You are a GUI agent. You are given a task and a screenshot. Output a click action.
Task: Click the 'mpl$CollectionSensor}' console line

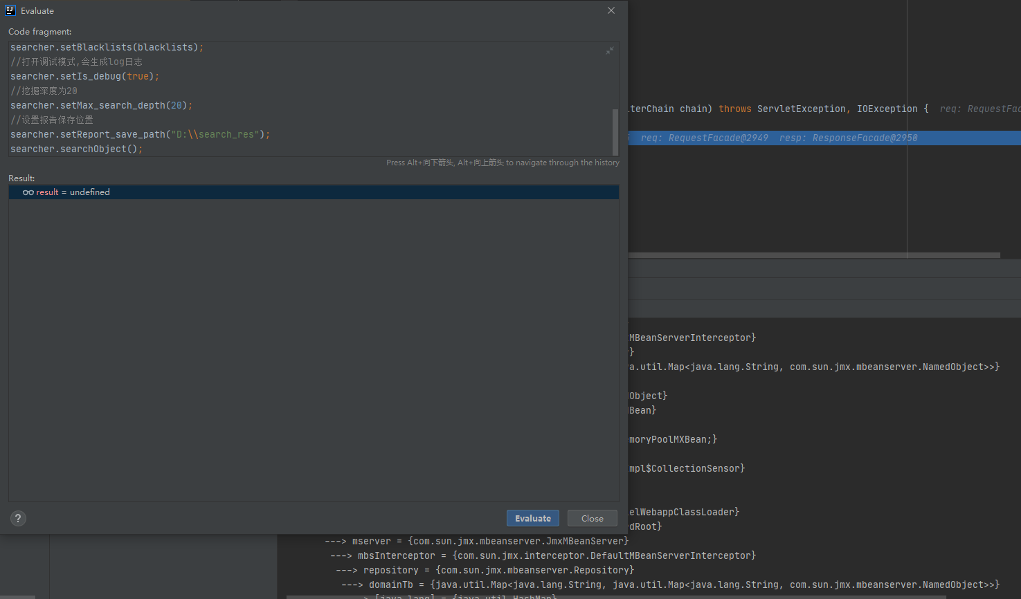[687, 468]
